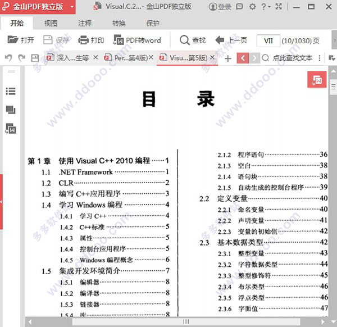
Task: Click the 点此查找文本 search text field
Action: [293, 58]
